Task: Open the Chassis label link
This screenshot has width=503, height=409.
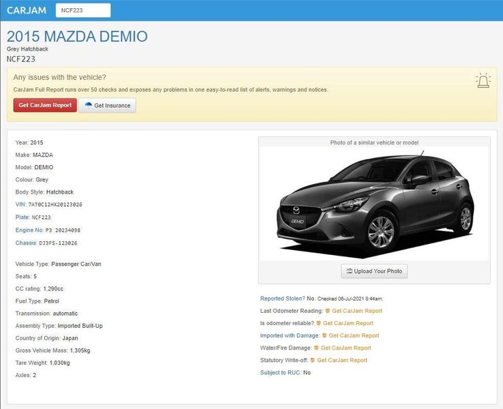Action: [x=26, y=243]
